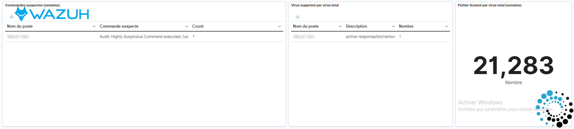Click the Commandes suspectes (semaine) panel title
Image resolution: width=574 pixels, height=129 pixels.
[33, 5]
